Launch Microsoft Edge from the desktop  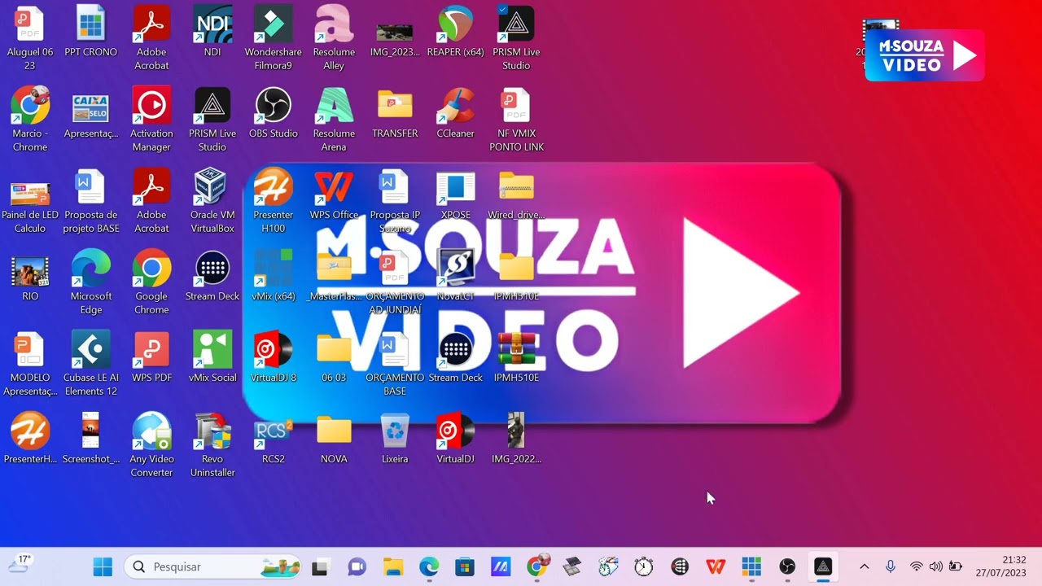pyautogui.click(x=90, y=282)
